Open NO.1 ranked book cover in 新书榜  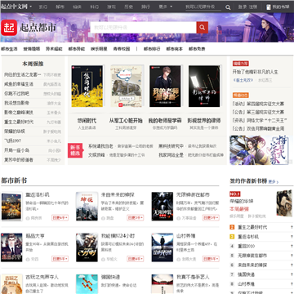pos(284,203)
